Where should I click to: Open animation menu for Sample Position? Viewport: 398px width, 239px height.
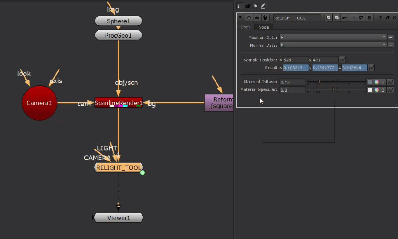click(342, 60)
